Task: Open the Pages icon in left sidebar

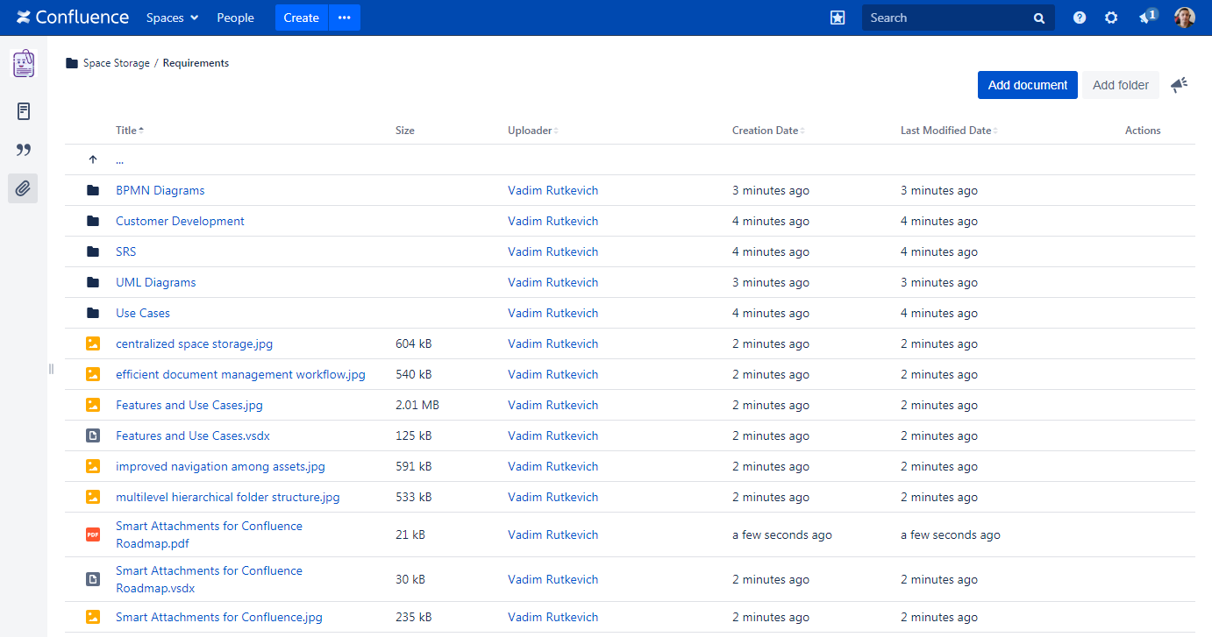Action: tap(24, 111)
